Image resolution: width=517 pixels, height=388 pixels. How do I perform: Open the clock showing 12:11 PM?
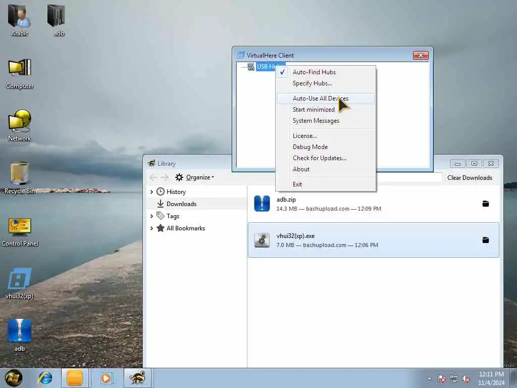[x=491, y=378]
